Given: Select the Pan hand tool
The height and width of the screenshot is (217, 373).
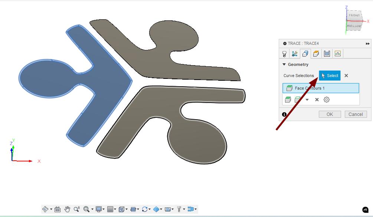Looking at the screenshot, I should pyautogui.click(x=67, y=209).
